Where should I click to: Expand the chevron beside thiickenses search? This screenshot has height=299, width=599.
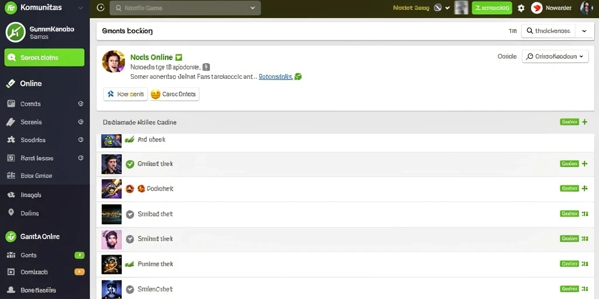point(584,31)
